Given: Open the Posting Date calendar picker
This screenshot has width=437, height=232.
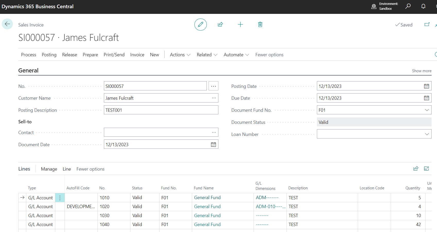Looking at the screenshot, I should click(426, 86).
